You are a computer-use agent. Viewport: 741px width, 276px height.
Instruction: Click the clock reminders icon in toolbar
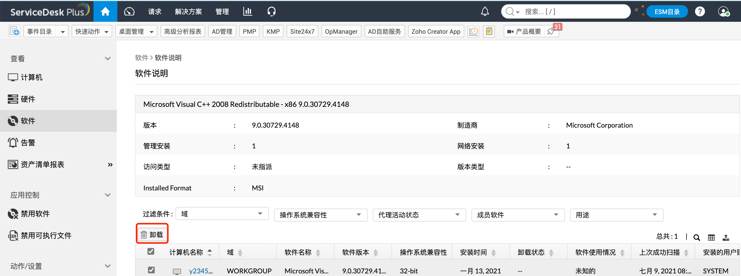click(x=473, y=31)
